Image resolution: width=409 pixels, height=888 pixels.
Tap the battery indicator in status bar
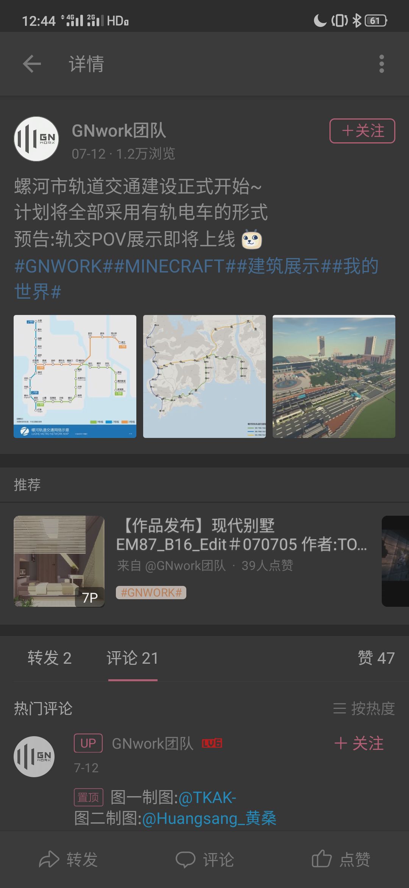tap(376, 20)
